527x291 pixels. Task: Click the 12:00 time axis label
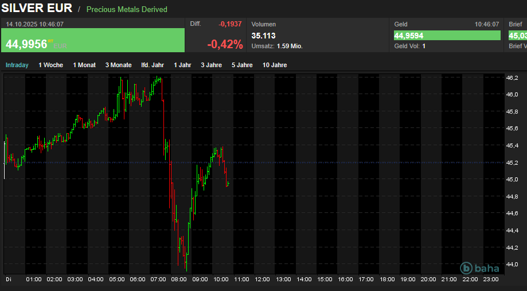(x=262, y=279)
